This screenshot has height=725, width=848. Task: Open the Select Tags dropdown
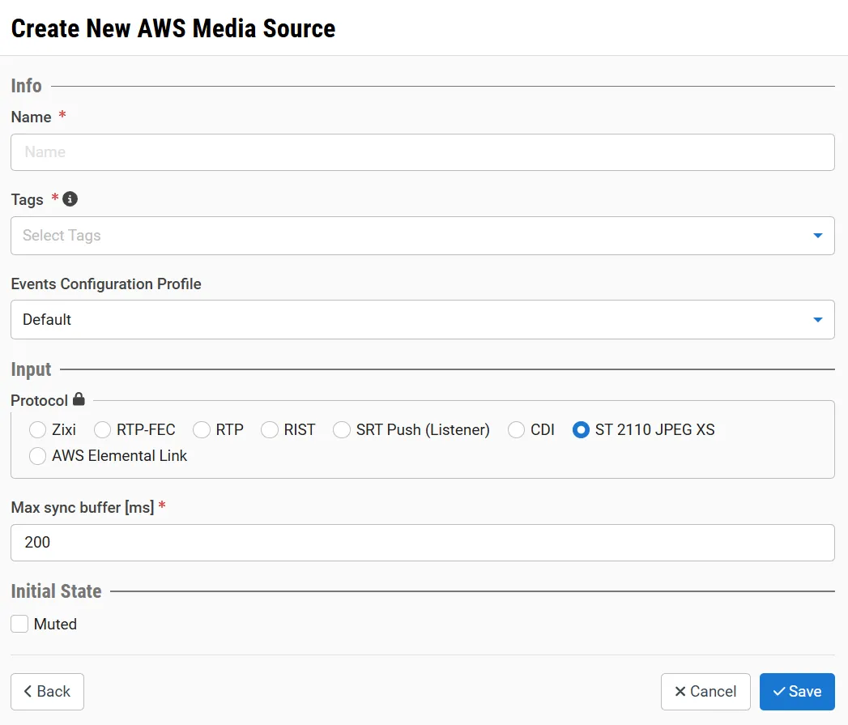[422, 236]
